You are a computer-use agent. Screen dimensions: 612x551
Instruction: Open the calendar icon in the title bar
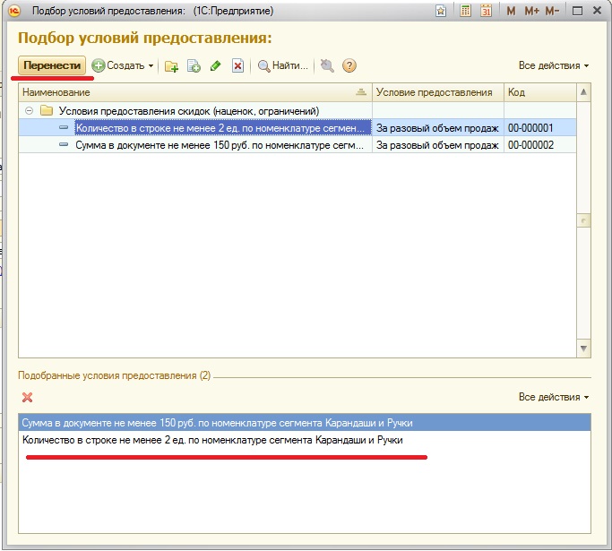tap(486, 11)
